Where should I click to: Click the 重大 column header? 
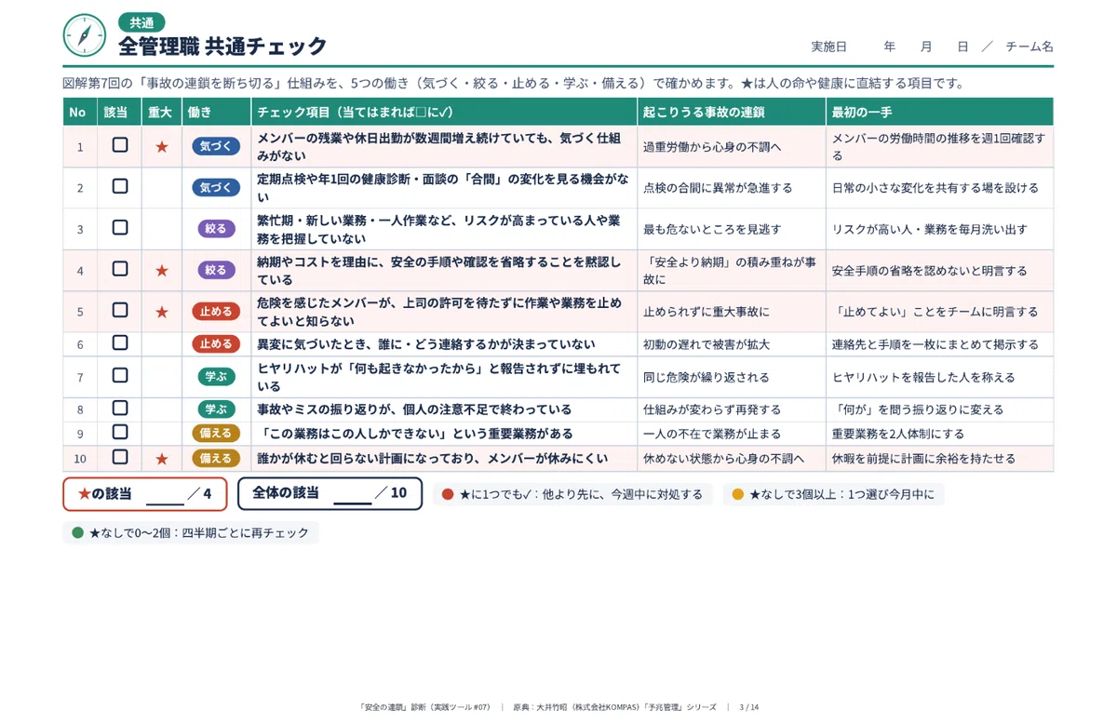(x=160, y=112)
